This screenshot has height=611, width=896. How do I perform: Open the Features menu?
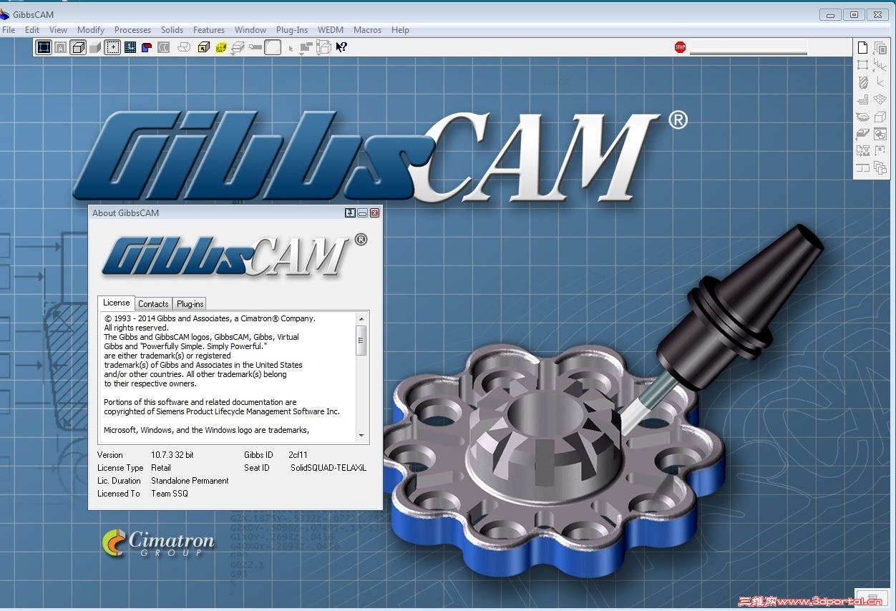[209, 30]
